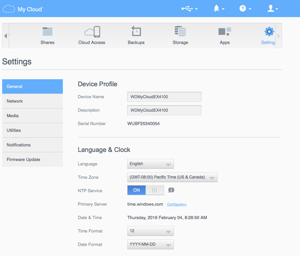Select the General settings tab
The width and height of the screenshot is (300, 256).
pyautogui.click(x=32, y=86)
